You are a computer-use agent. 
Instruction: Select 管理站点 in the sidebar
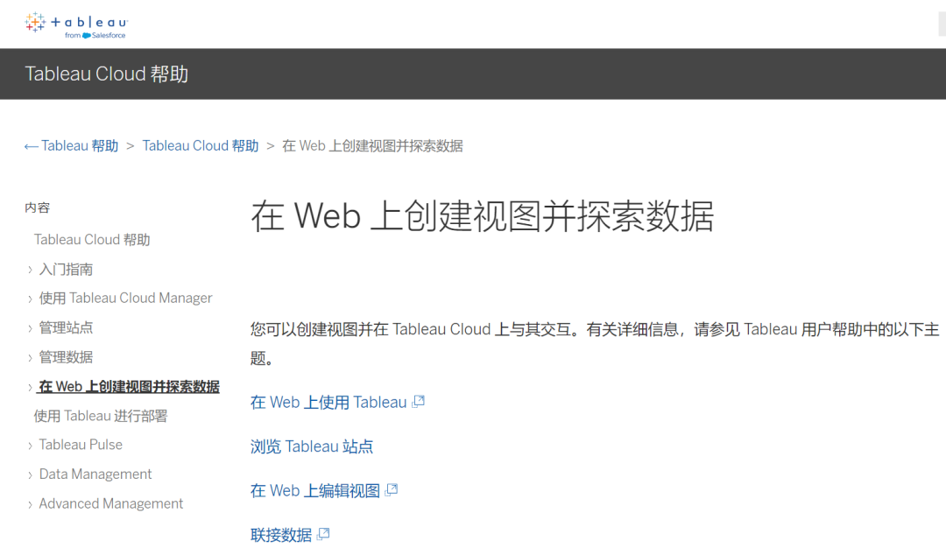coord(66,327)
